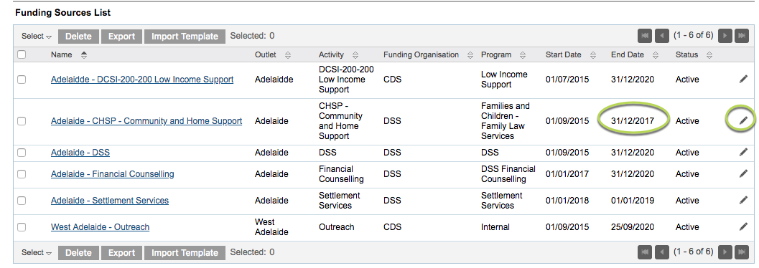Jump to last page with top pager icon
Viewport: 759px width, 268px height.
click(x=741, y=36)
